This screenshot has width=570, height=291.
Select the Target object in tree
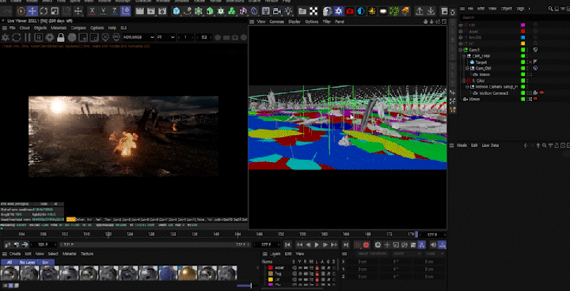pos(481,62)
